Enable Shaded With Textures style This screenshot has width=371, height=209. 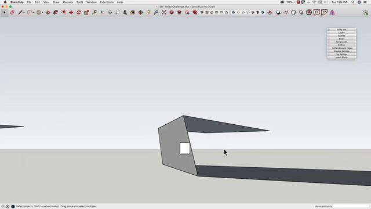click(x=257, y=12)
